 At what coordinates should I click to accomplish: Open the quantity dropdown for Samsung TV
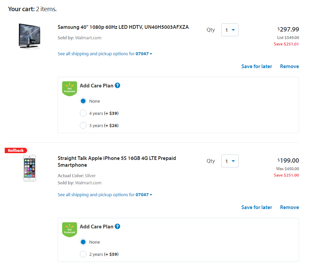tap(230, 30)
